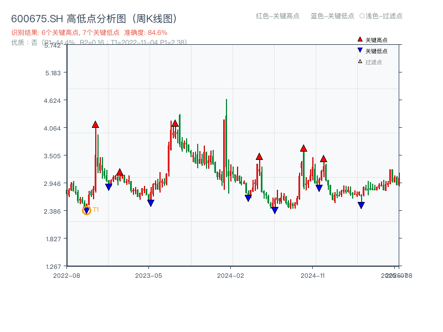The image size is (443, 332).
Task: Select the chart title 600675.SH 高低点分析图
Action: pos(95,17)
